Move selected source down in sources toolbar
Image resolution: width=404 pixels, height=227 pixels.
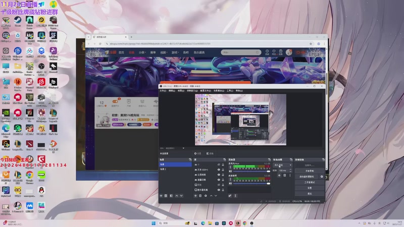coord(216,196)
